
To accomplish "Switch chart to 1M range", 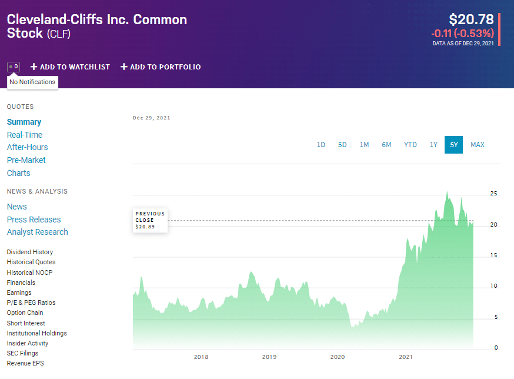I will click(x=364, y=145).
